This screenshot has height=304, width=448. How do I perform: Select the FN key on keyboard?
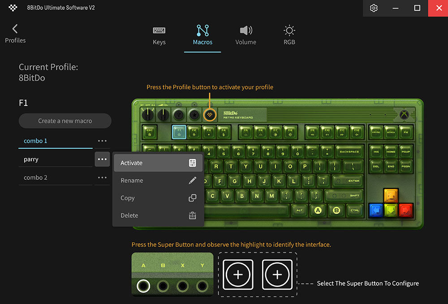pos(406,132)
